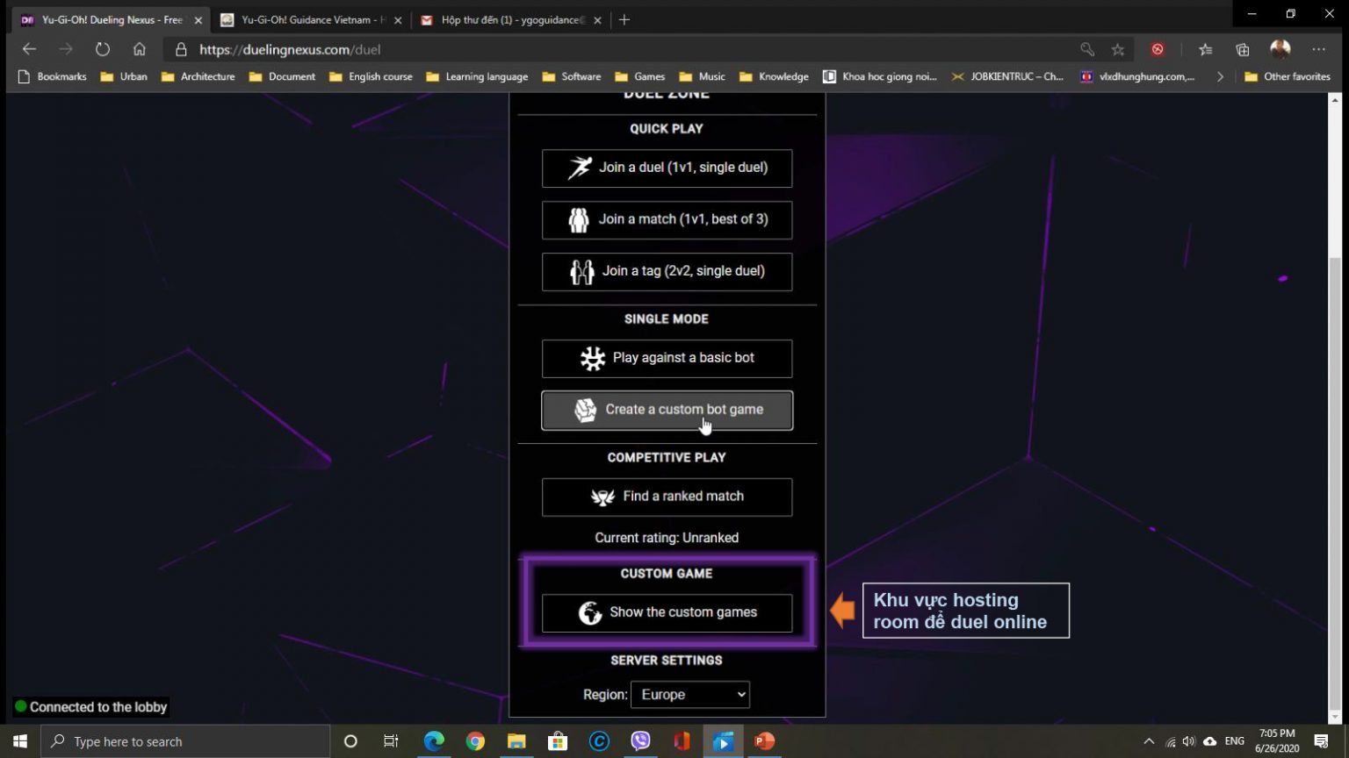This screenshot has height=758, width=1349.
Task: Click the fist icon on Create a custom bot game
Action: pyautogui.click(x=584, y=409)
